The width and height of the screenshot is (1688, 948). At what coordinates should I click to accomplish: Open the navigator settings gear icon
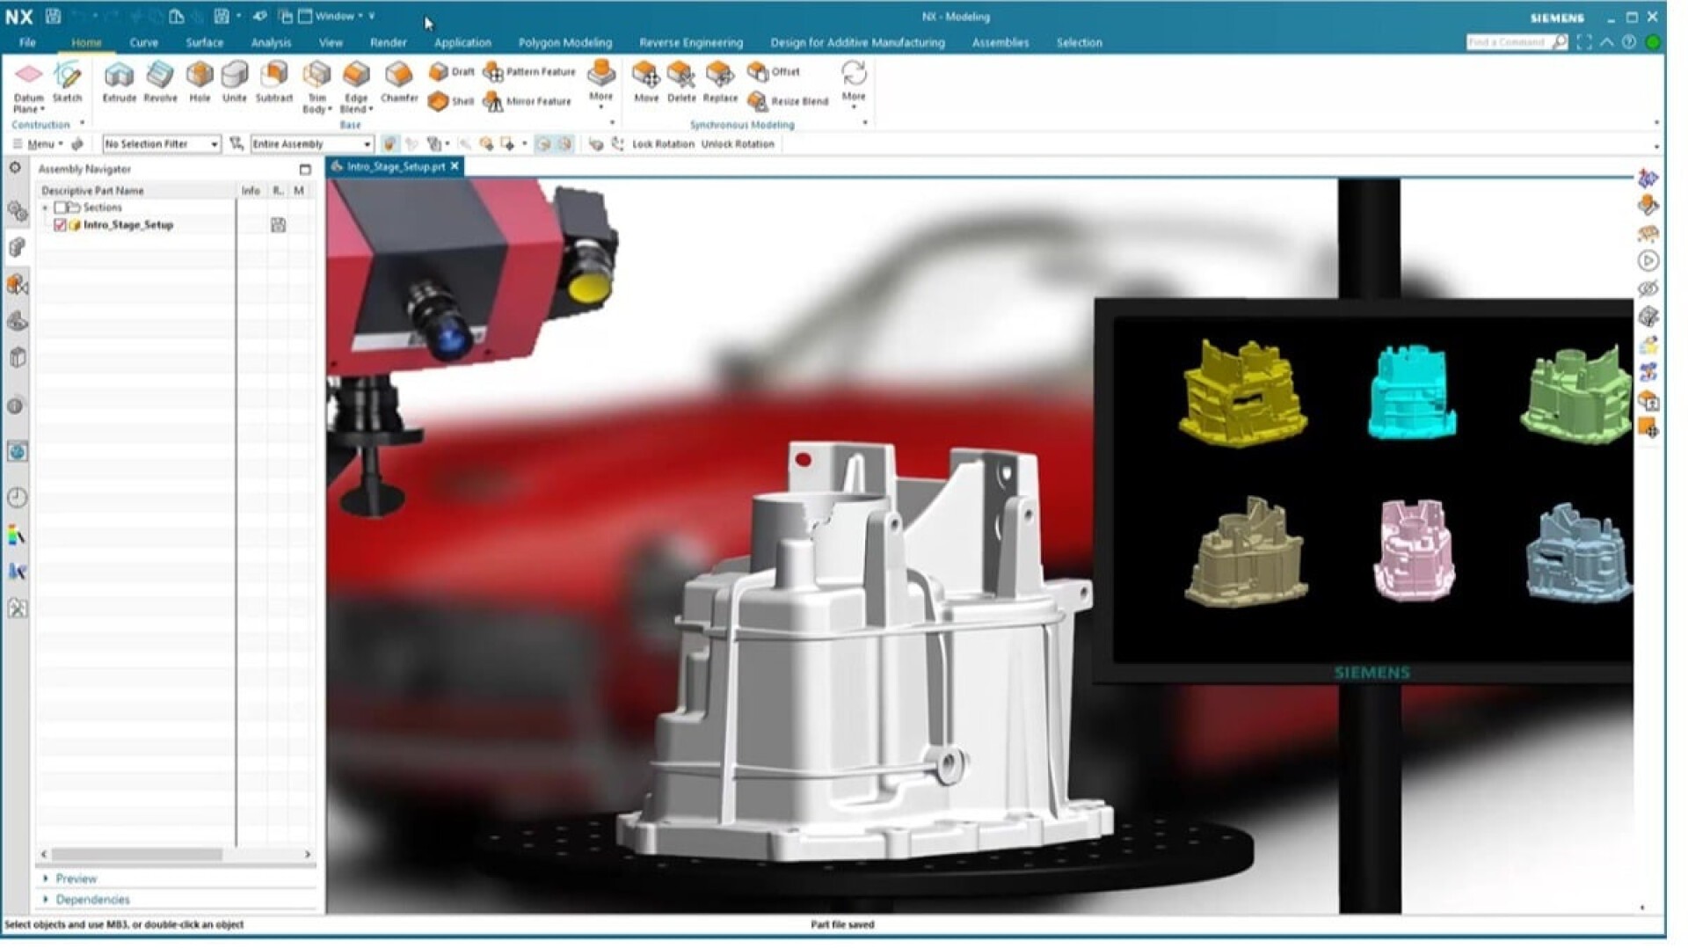click(x=15, y=167)
